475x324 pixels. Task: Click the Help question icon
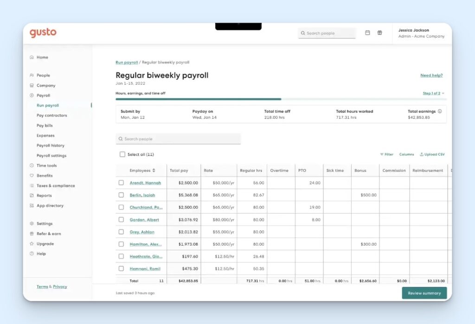[x=32, y=254]
